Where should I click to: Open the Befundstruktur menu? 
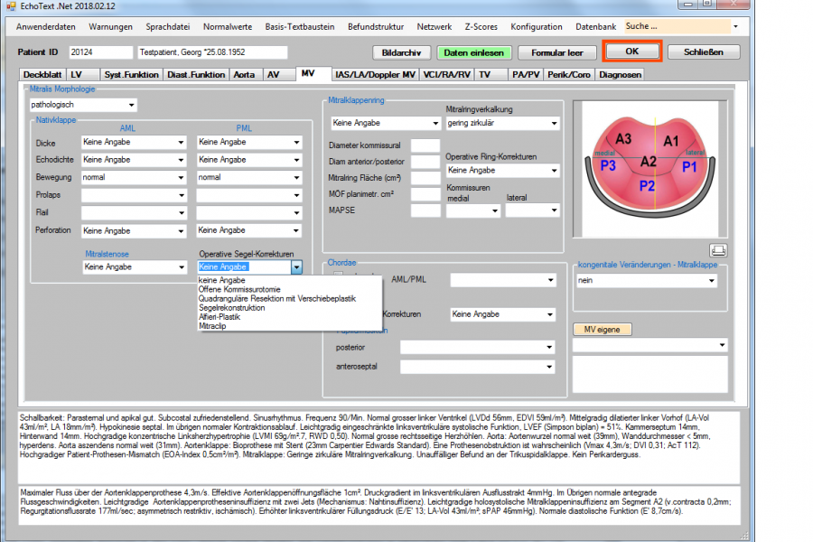[376, 27]
